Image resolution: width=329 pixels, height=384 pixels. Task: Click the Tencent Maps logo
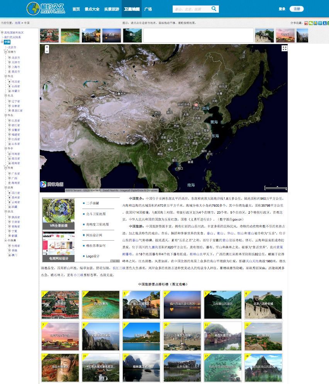coord(52,184)
